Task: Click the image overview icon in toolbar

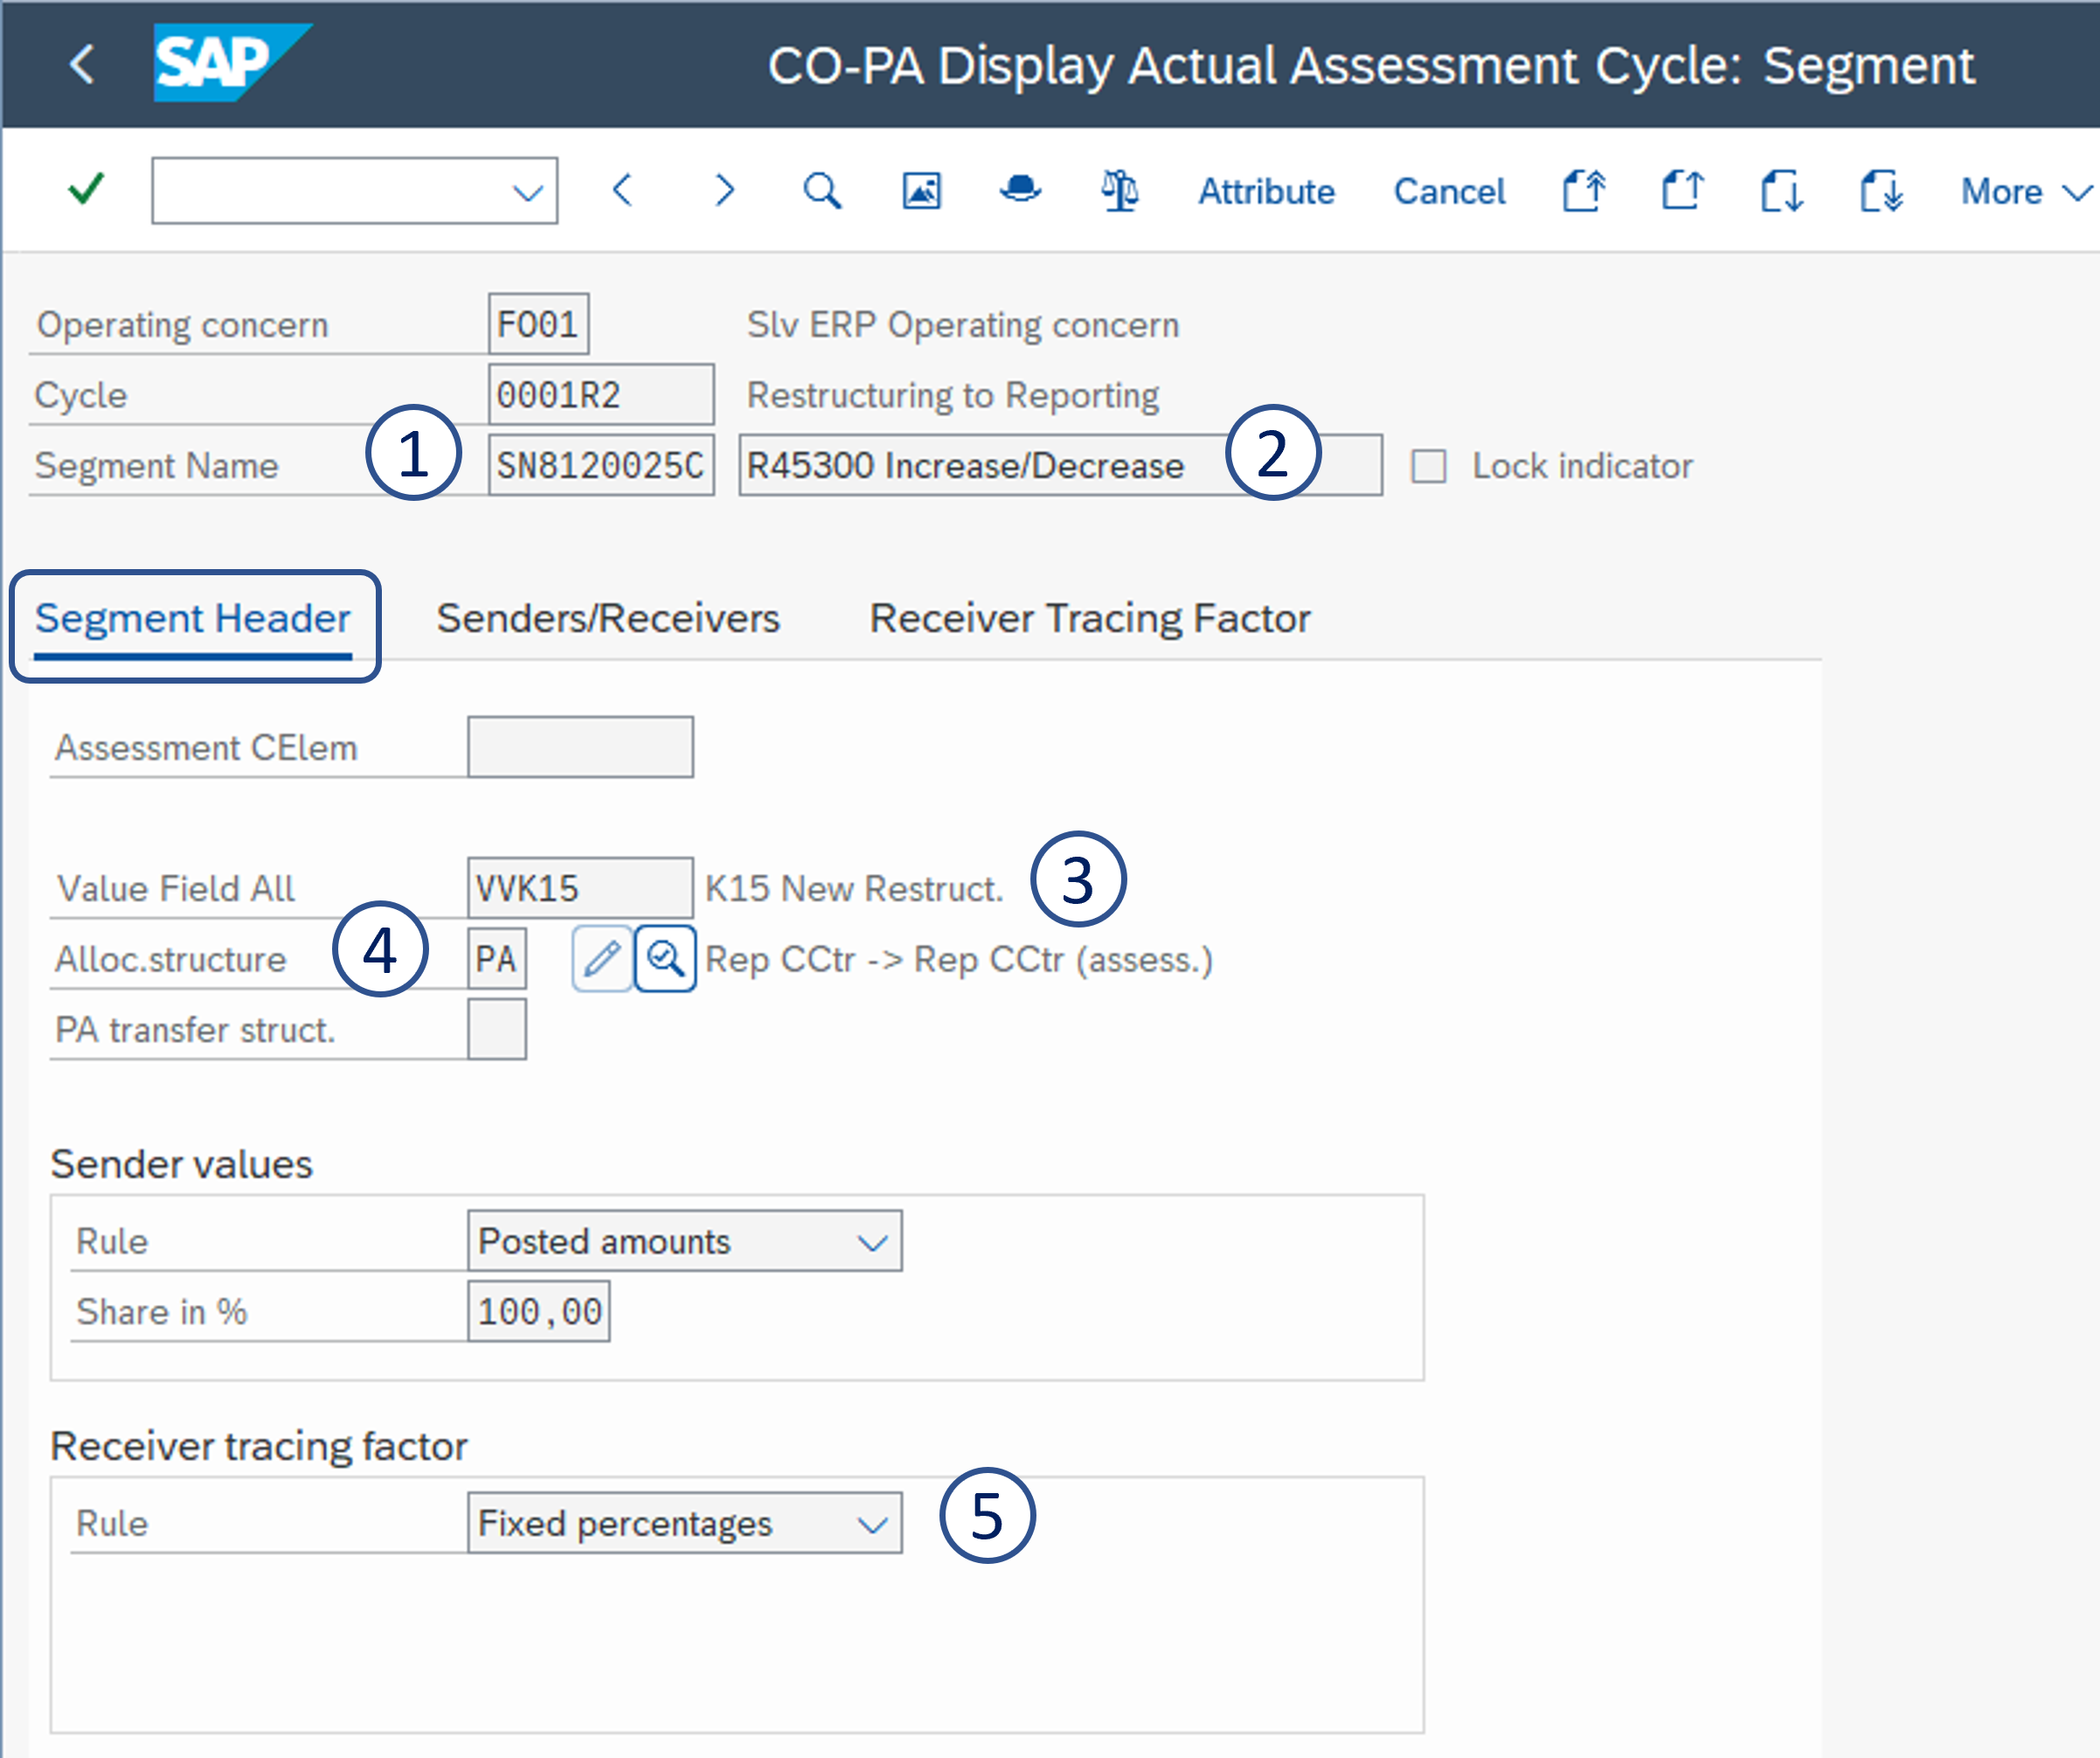Action: pyautogui.click(x=921, y=190)
